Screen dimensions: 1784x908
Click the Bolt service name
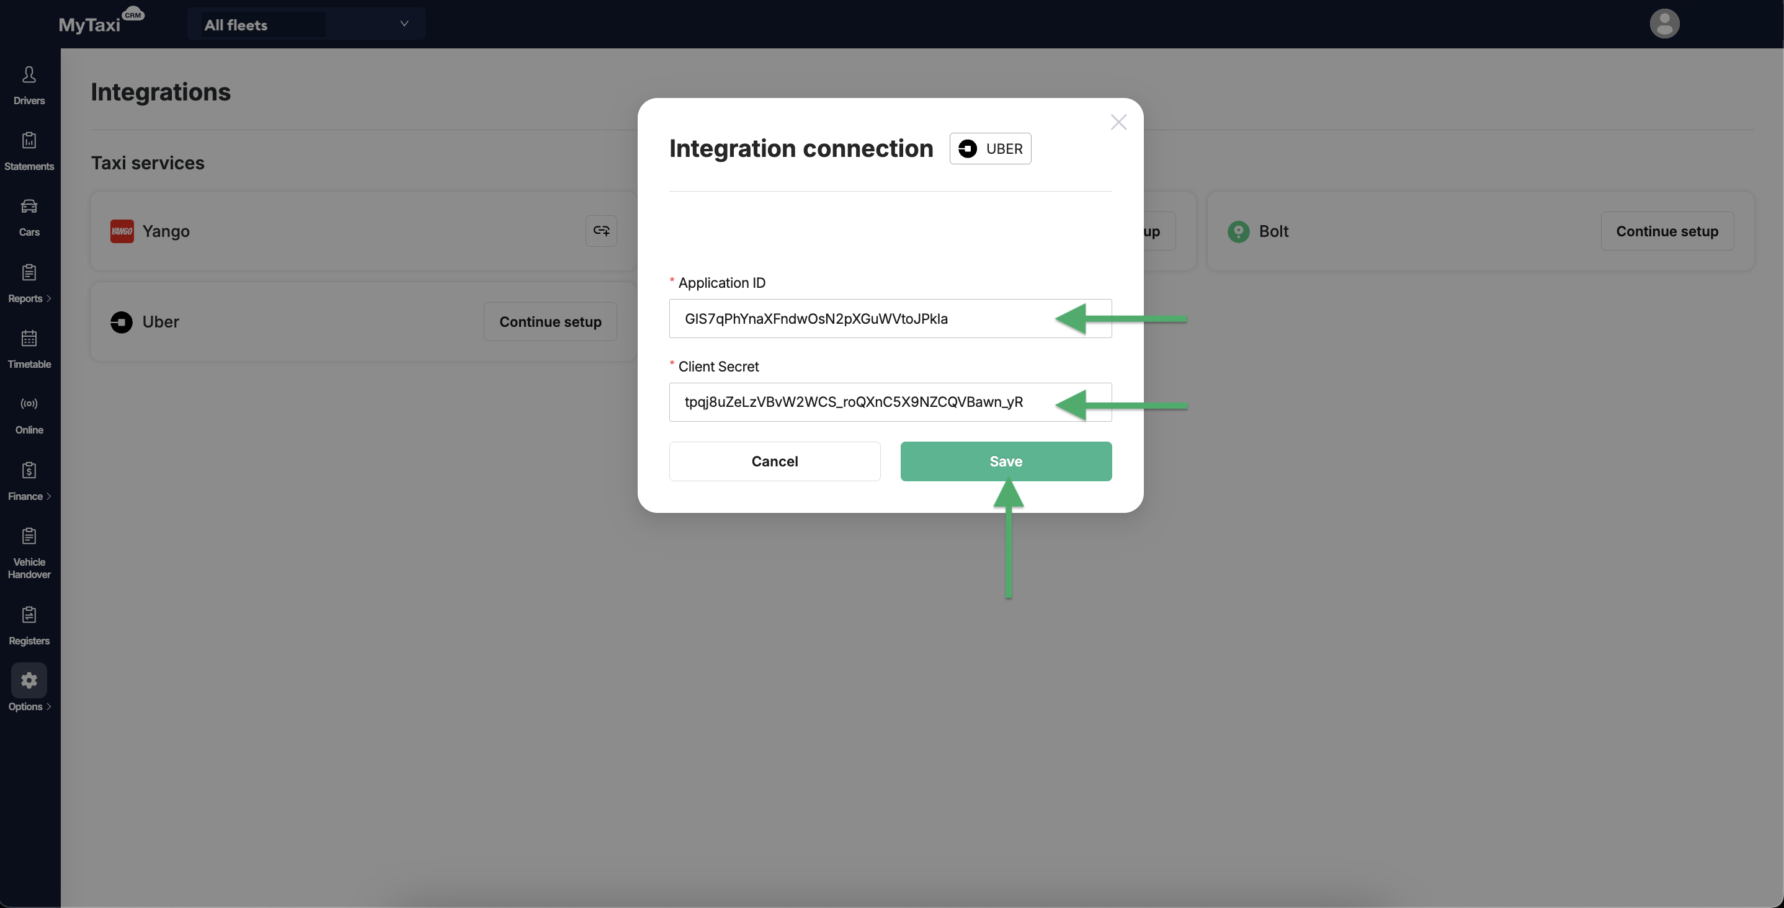1273,231
